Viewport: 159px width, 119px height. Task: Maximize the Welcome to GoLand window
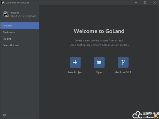click(145, 3)
